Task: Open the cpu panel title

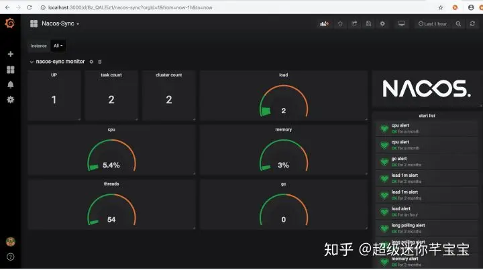Action: coord(111,129)
